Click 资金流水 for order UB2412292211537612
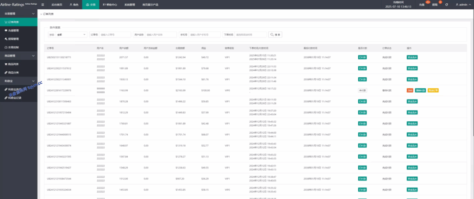Image resolution: width=474 pixels, height=199 pixels. point(412,68)
